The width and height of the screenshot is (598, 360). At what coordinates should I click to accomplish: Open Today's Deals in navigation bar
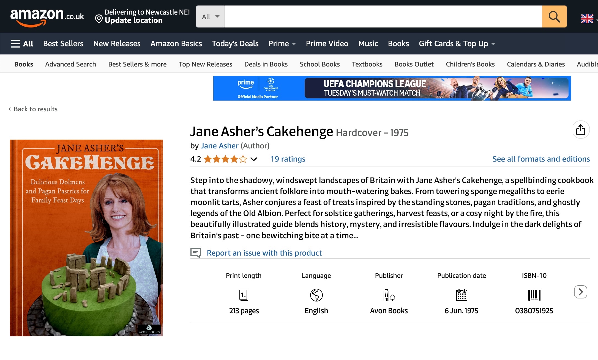pos(235,44)
